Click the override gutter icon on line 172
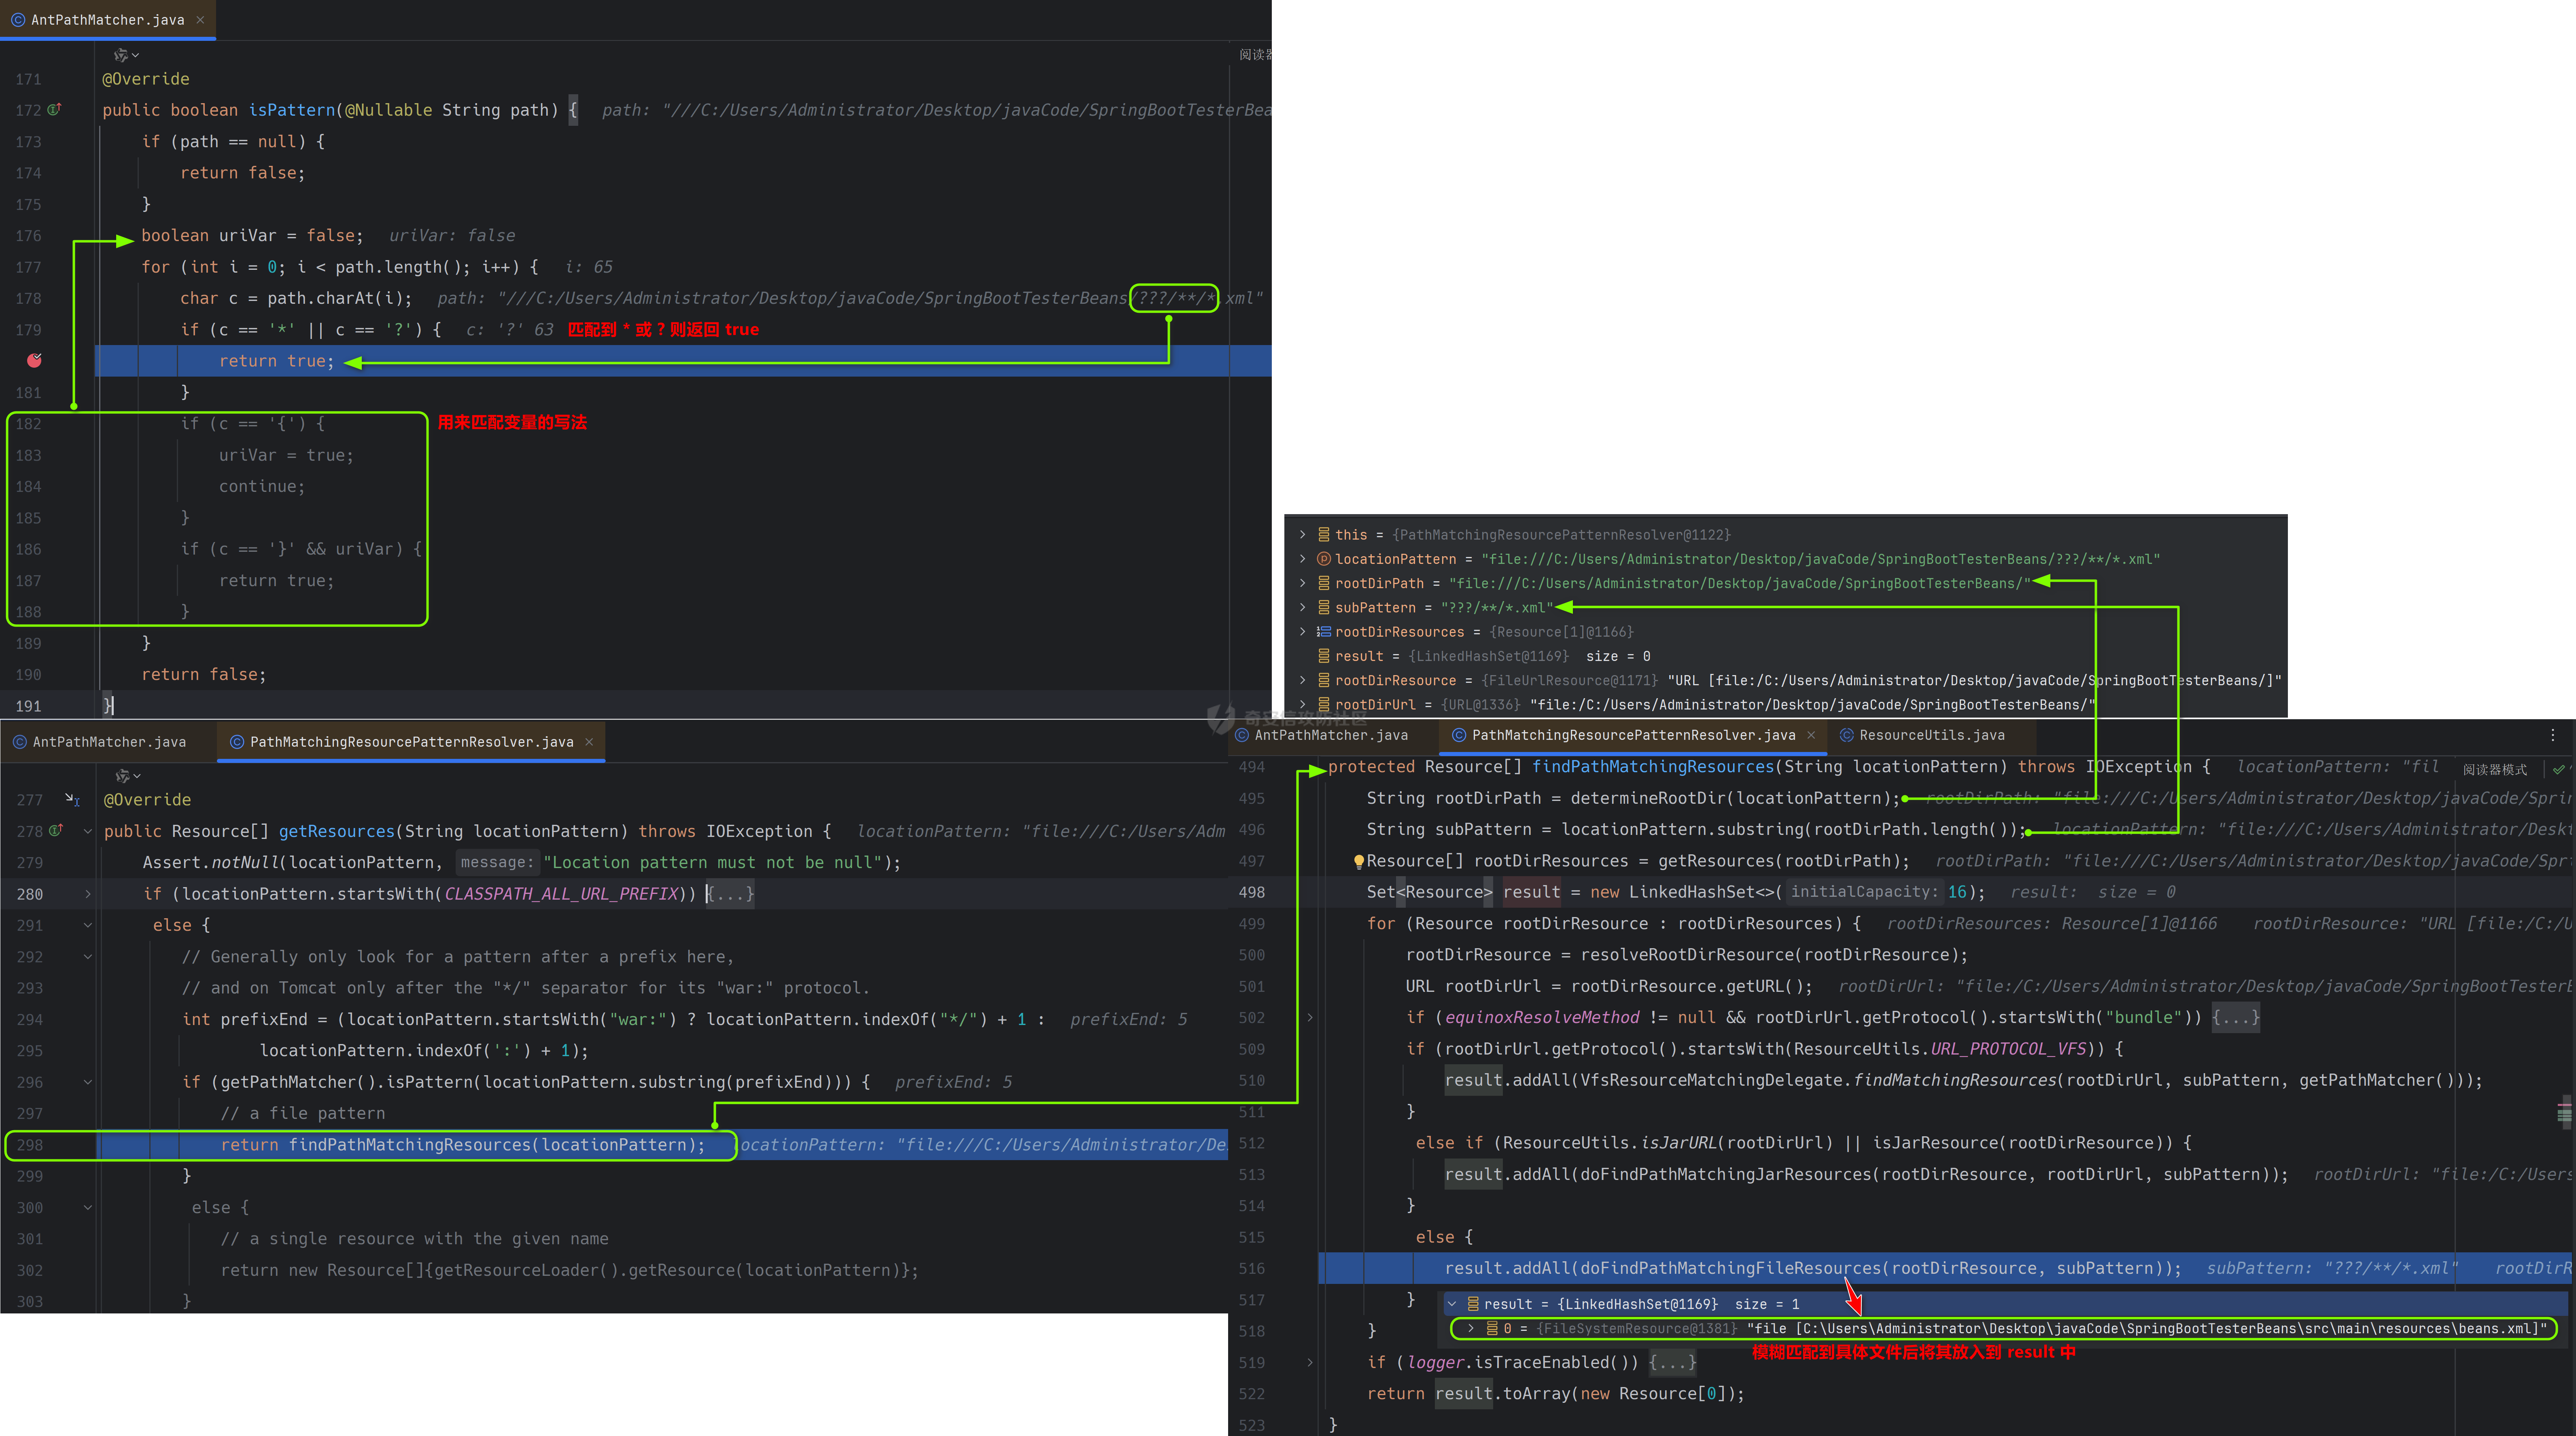2576x1436 pixels. point(54,110)
